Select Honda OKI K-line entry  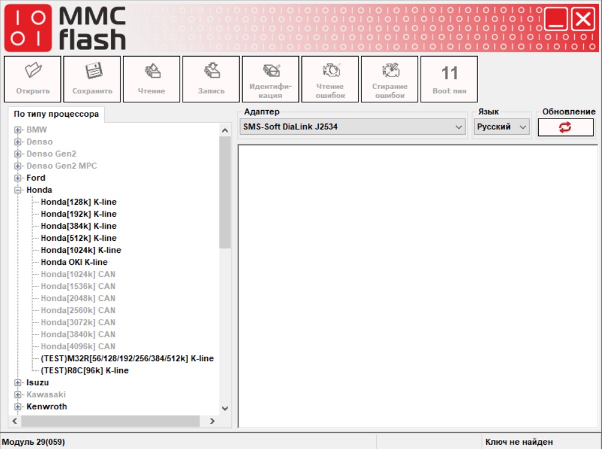coord(74,262)
